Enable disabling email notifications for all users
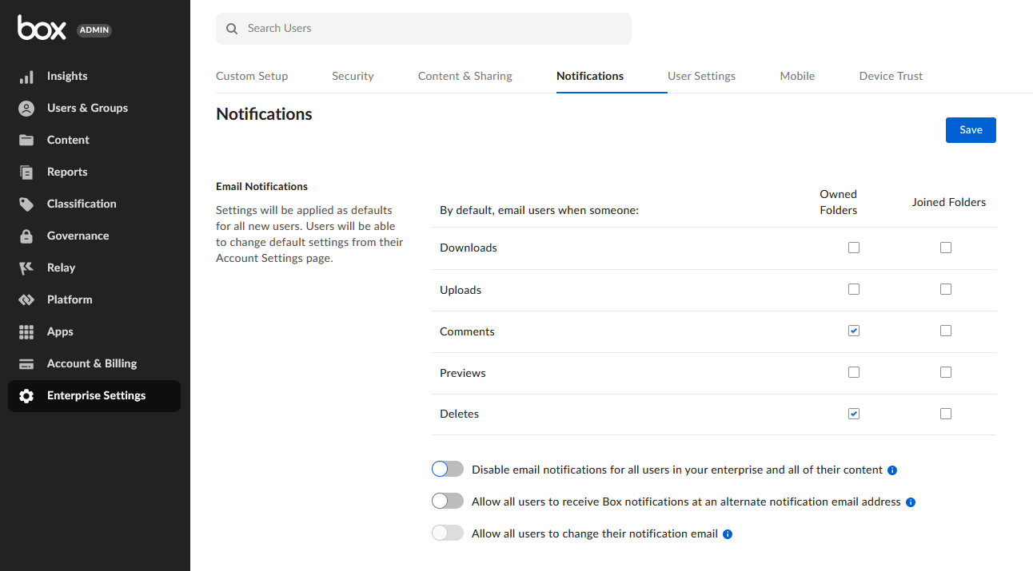1033x571 pixels. (x=447, y=469)
